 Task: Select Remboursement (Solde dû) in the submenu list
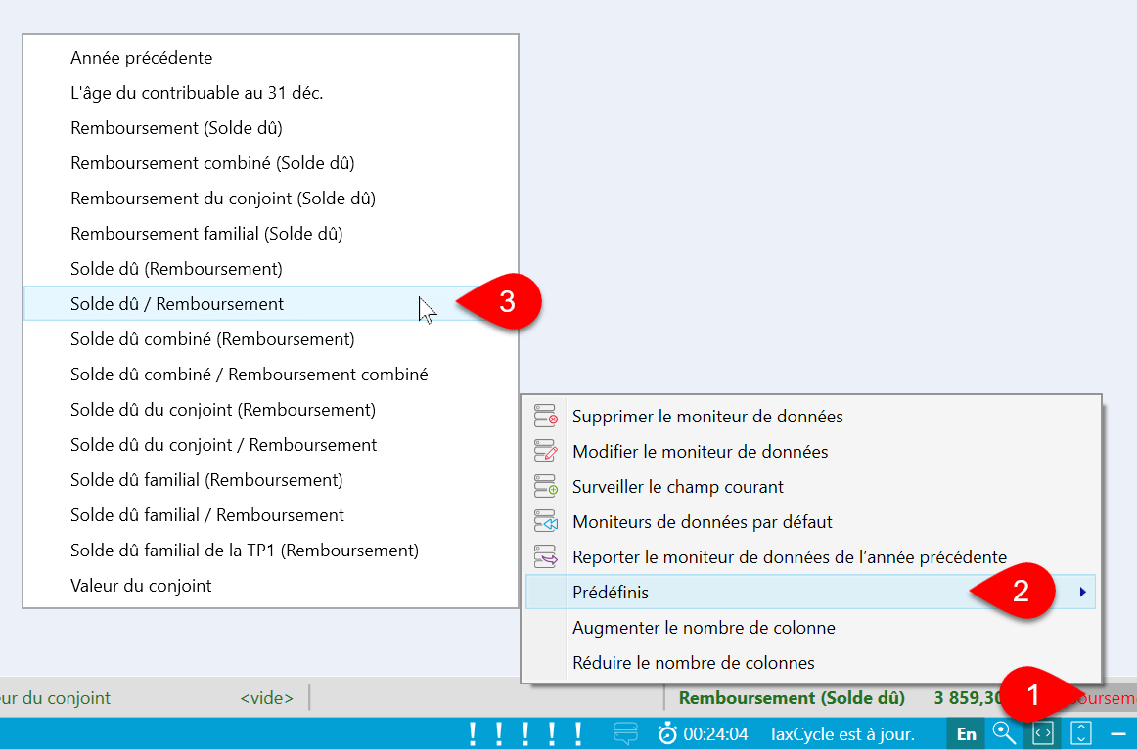(271, 127)
